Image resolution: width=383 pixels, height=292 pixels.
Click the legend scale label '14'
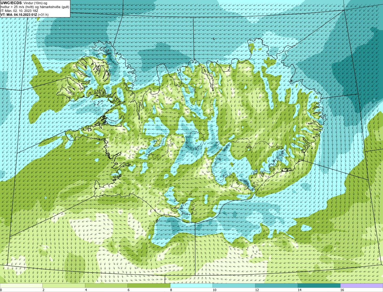click(x=300, y=290)
